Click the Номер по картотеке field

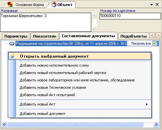[x=130, y=16]
